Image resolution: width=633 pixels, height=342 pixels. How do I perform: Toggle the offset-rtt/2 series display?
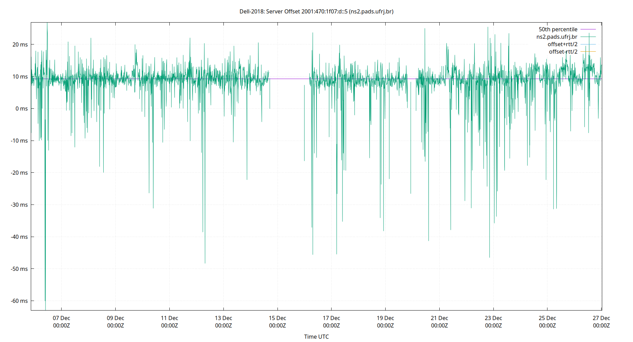click(x=563, y=51)
